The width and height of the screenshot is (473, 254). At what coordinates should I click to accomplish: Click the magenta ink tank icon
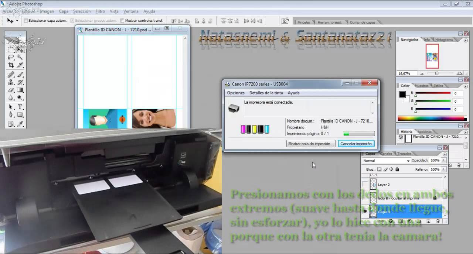click(243, 129)
